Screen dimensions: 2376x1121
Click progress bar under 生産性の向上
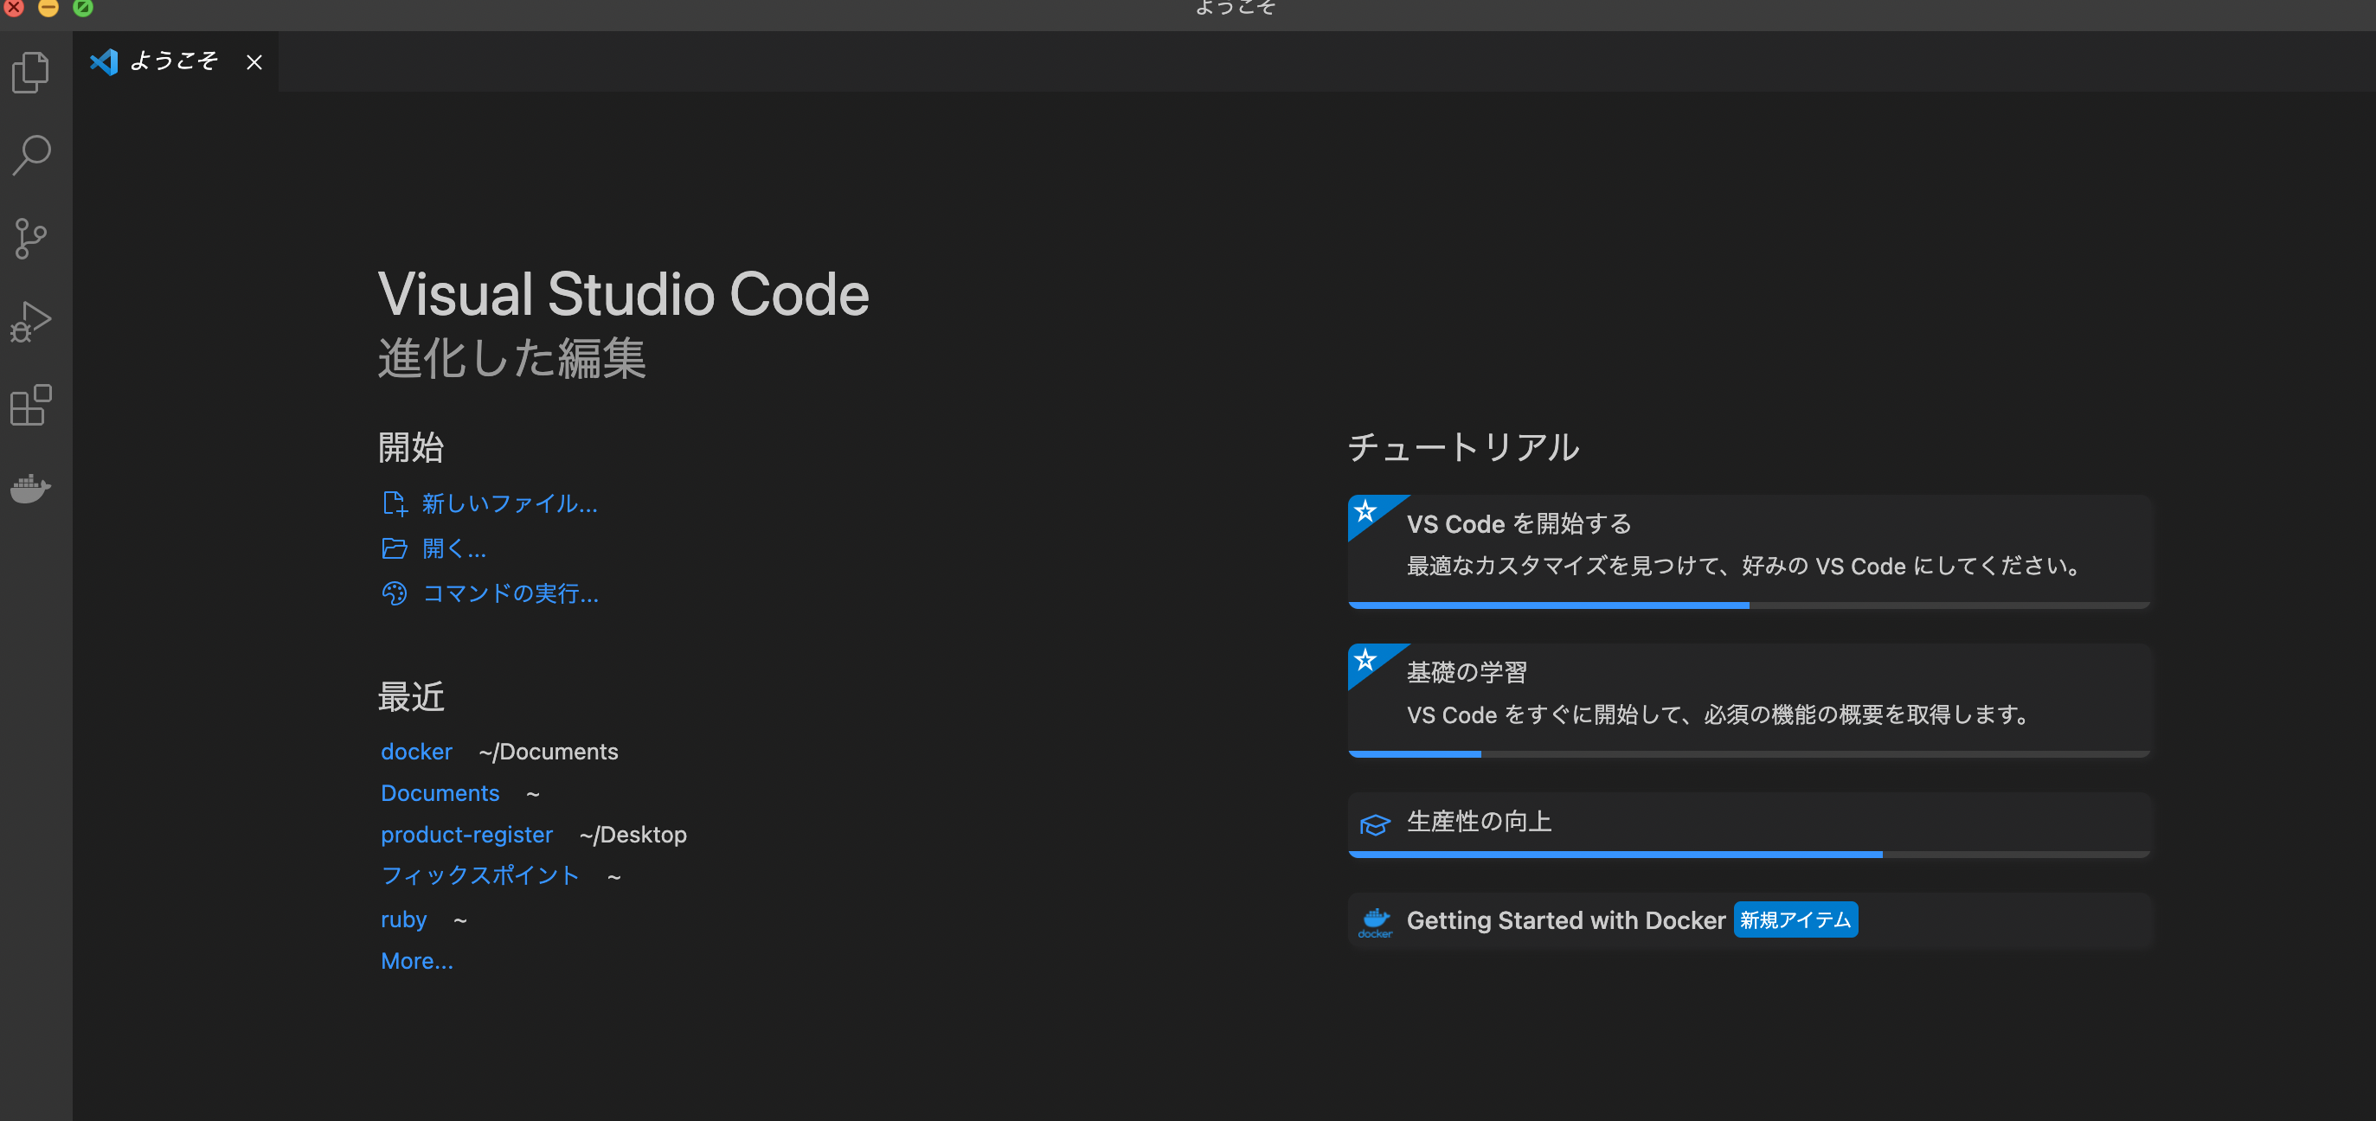(x=1749, y=854)
